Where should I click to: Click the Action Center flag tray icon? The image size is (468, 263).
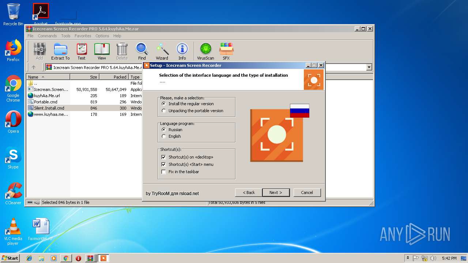416,258
